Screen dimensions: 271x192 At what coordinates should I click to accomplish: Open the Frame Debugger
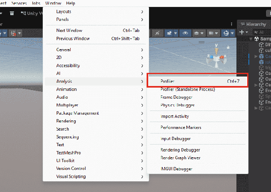(197, 97)
